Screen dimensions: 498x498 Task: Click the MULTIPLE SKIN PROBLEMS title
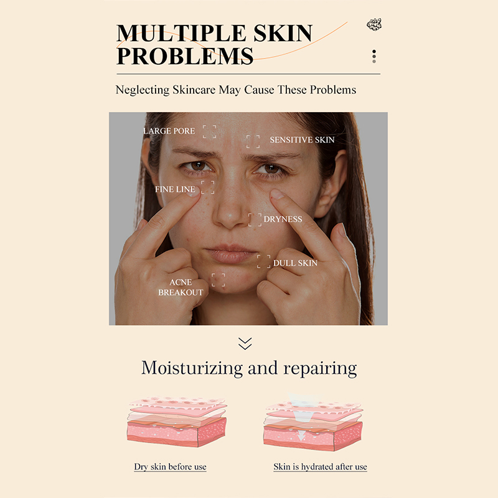click(x=214, y=44)
